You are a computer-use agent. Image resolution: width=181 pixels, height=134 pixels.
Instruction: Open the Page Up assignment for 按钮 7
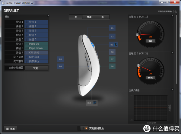[36, 44]
